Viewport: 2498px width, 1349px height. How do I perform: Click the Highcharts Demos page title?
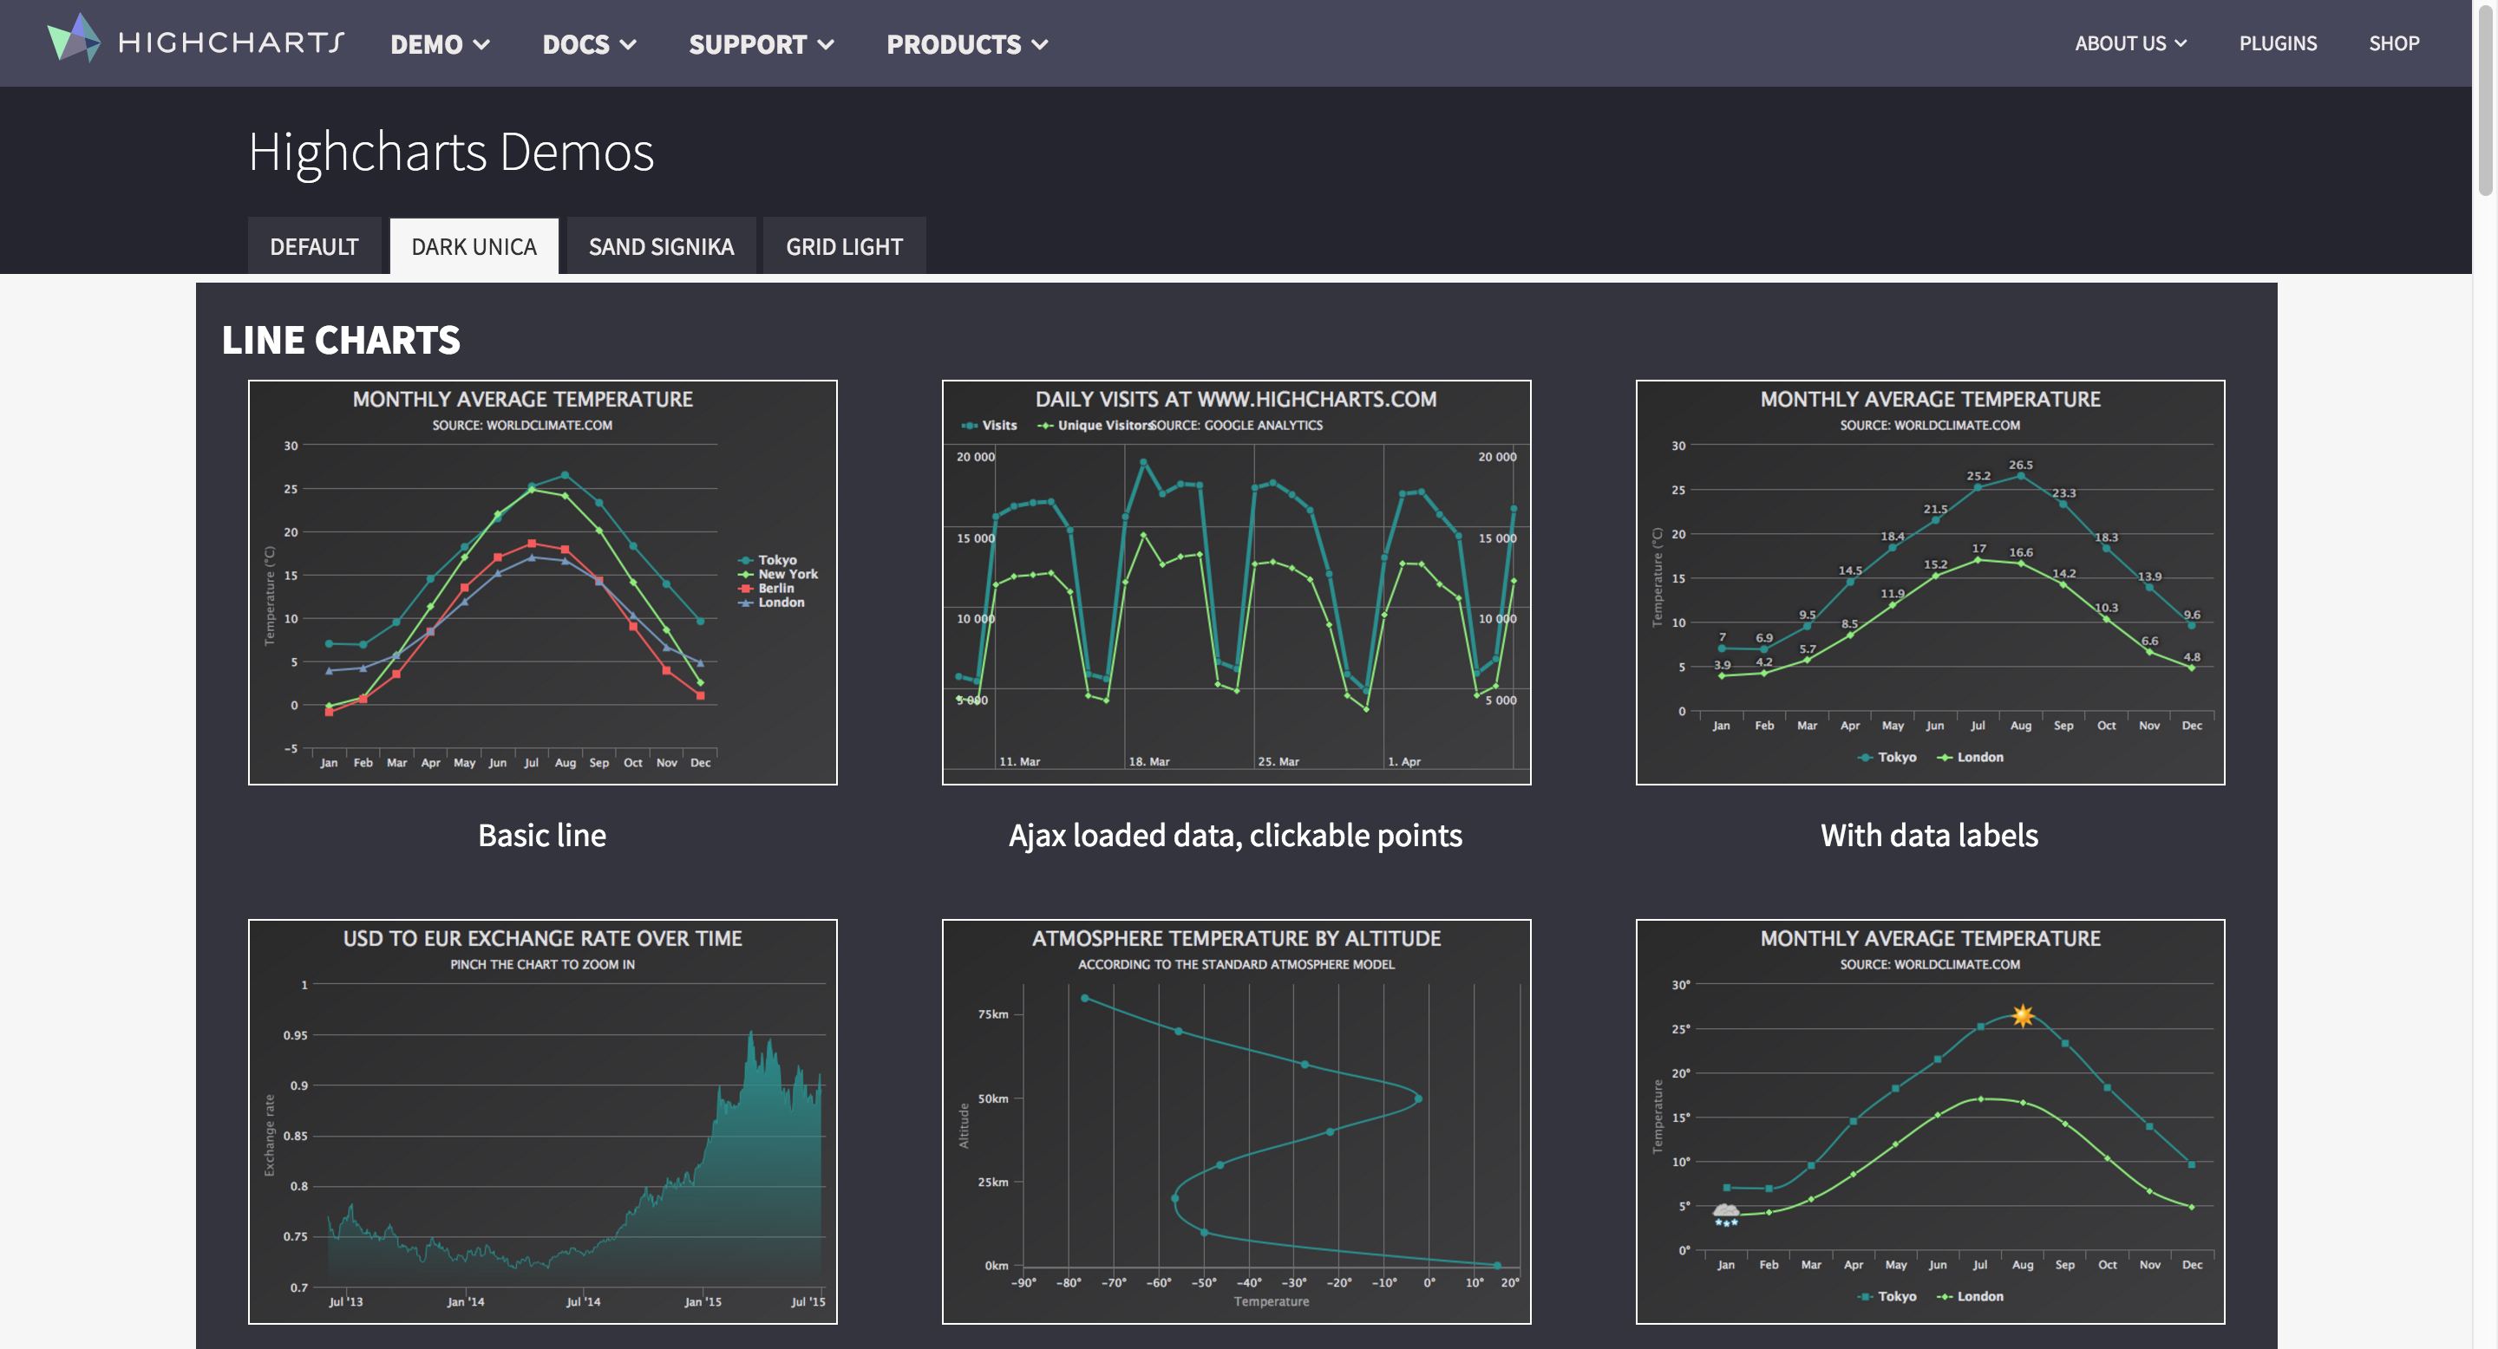pyautogui.click(x=451, y=152)
